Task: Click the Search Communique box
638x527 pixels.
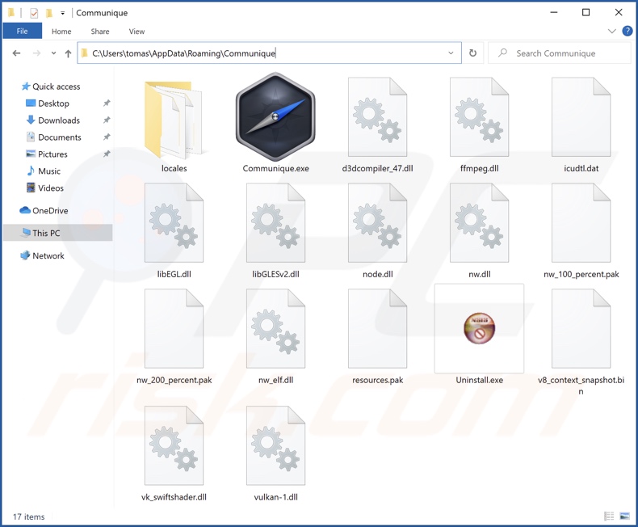Action: click(560, 53)
